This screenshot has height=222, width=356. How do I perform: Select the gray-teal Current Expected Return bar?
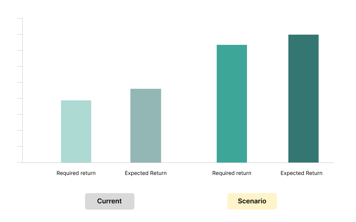pyautogui.click(x=146, y=126)
